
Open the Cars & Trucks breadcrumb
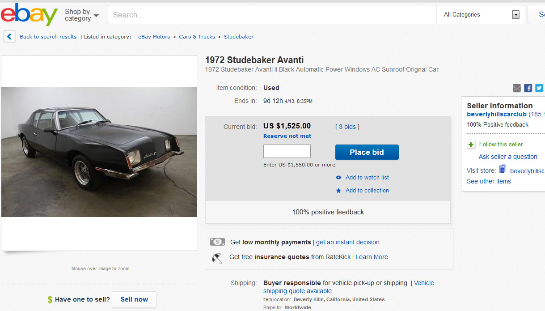(197, 37)
